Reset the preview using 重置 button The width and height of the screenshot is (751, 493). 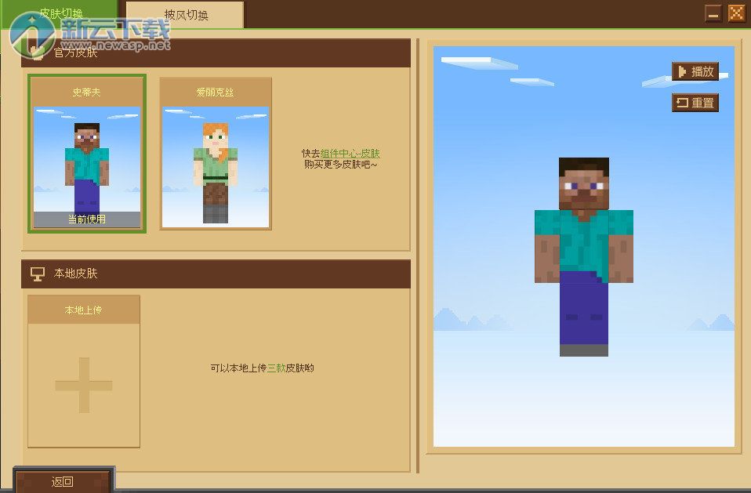click(x=695, y=103)
